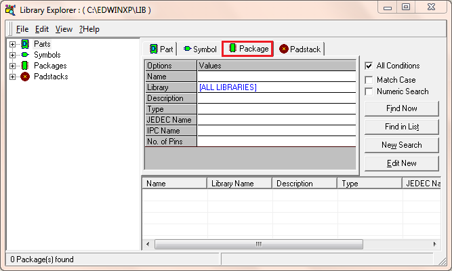Enable the Match Case checkbox
This screenshot has height=271, width=452.
click(369, 80)
